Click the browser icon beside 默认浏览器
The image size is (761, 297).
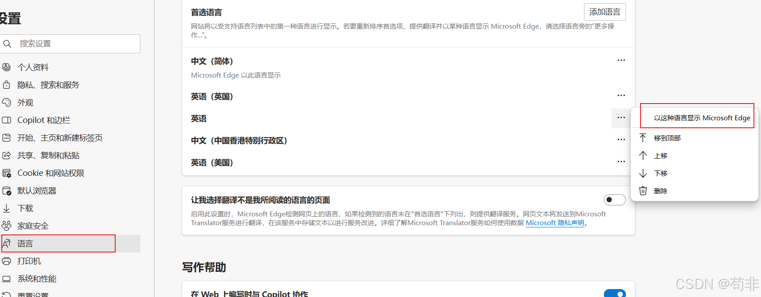tap(6, 191)
